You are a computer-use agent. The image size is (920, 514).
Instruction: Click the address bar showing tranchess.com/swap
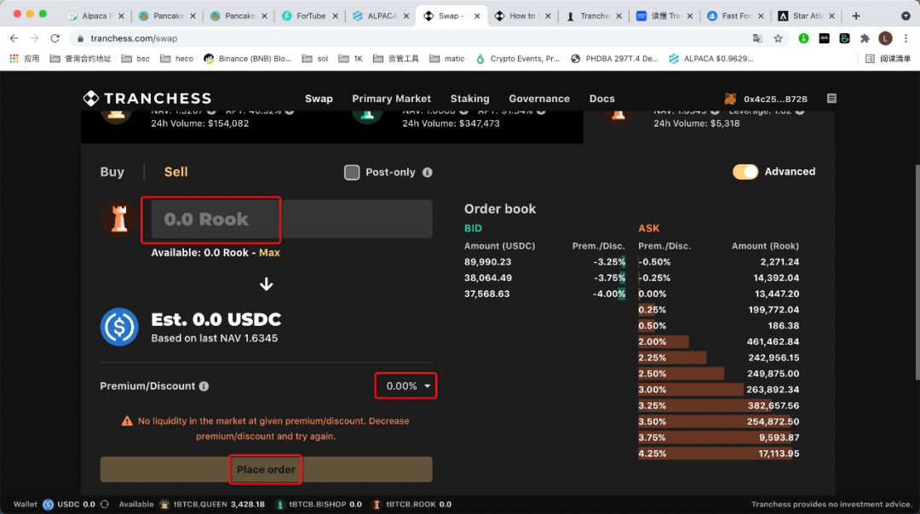[x=411, y=38]
